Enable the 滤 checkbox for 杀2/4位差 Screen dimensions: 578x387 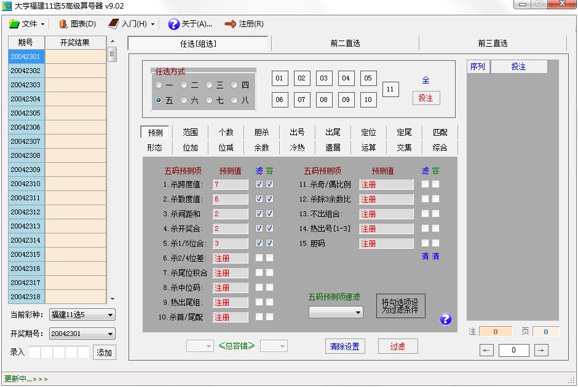[259, 258]
